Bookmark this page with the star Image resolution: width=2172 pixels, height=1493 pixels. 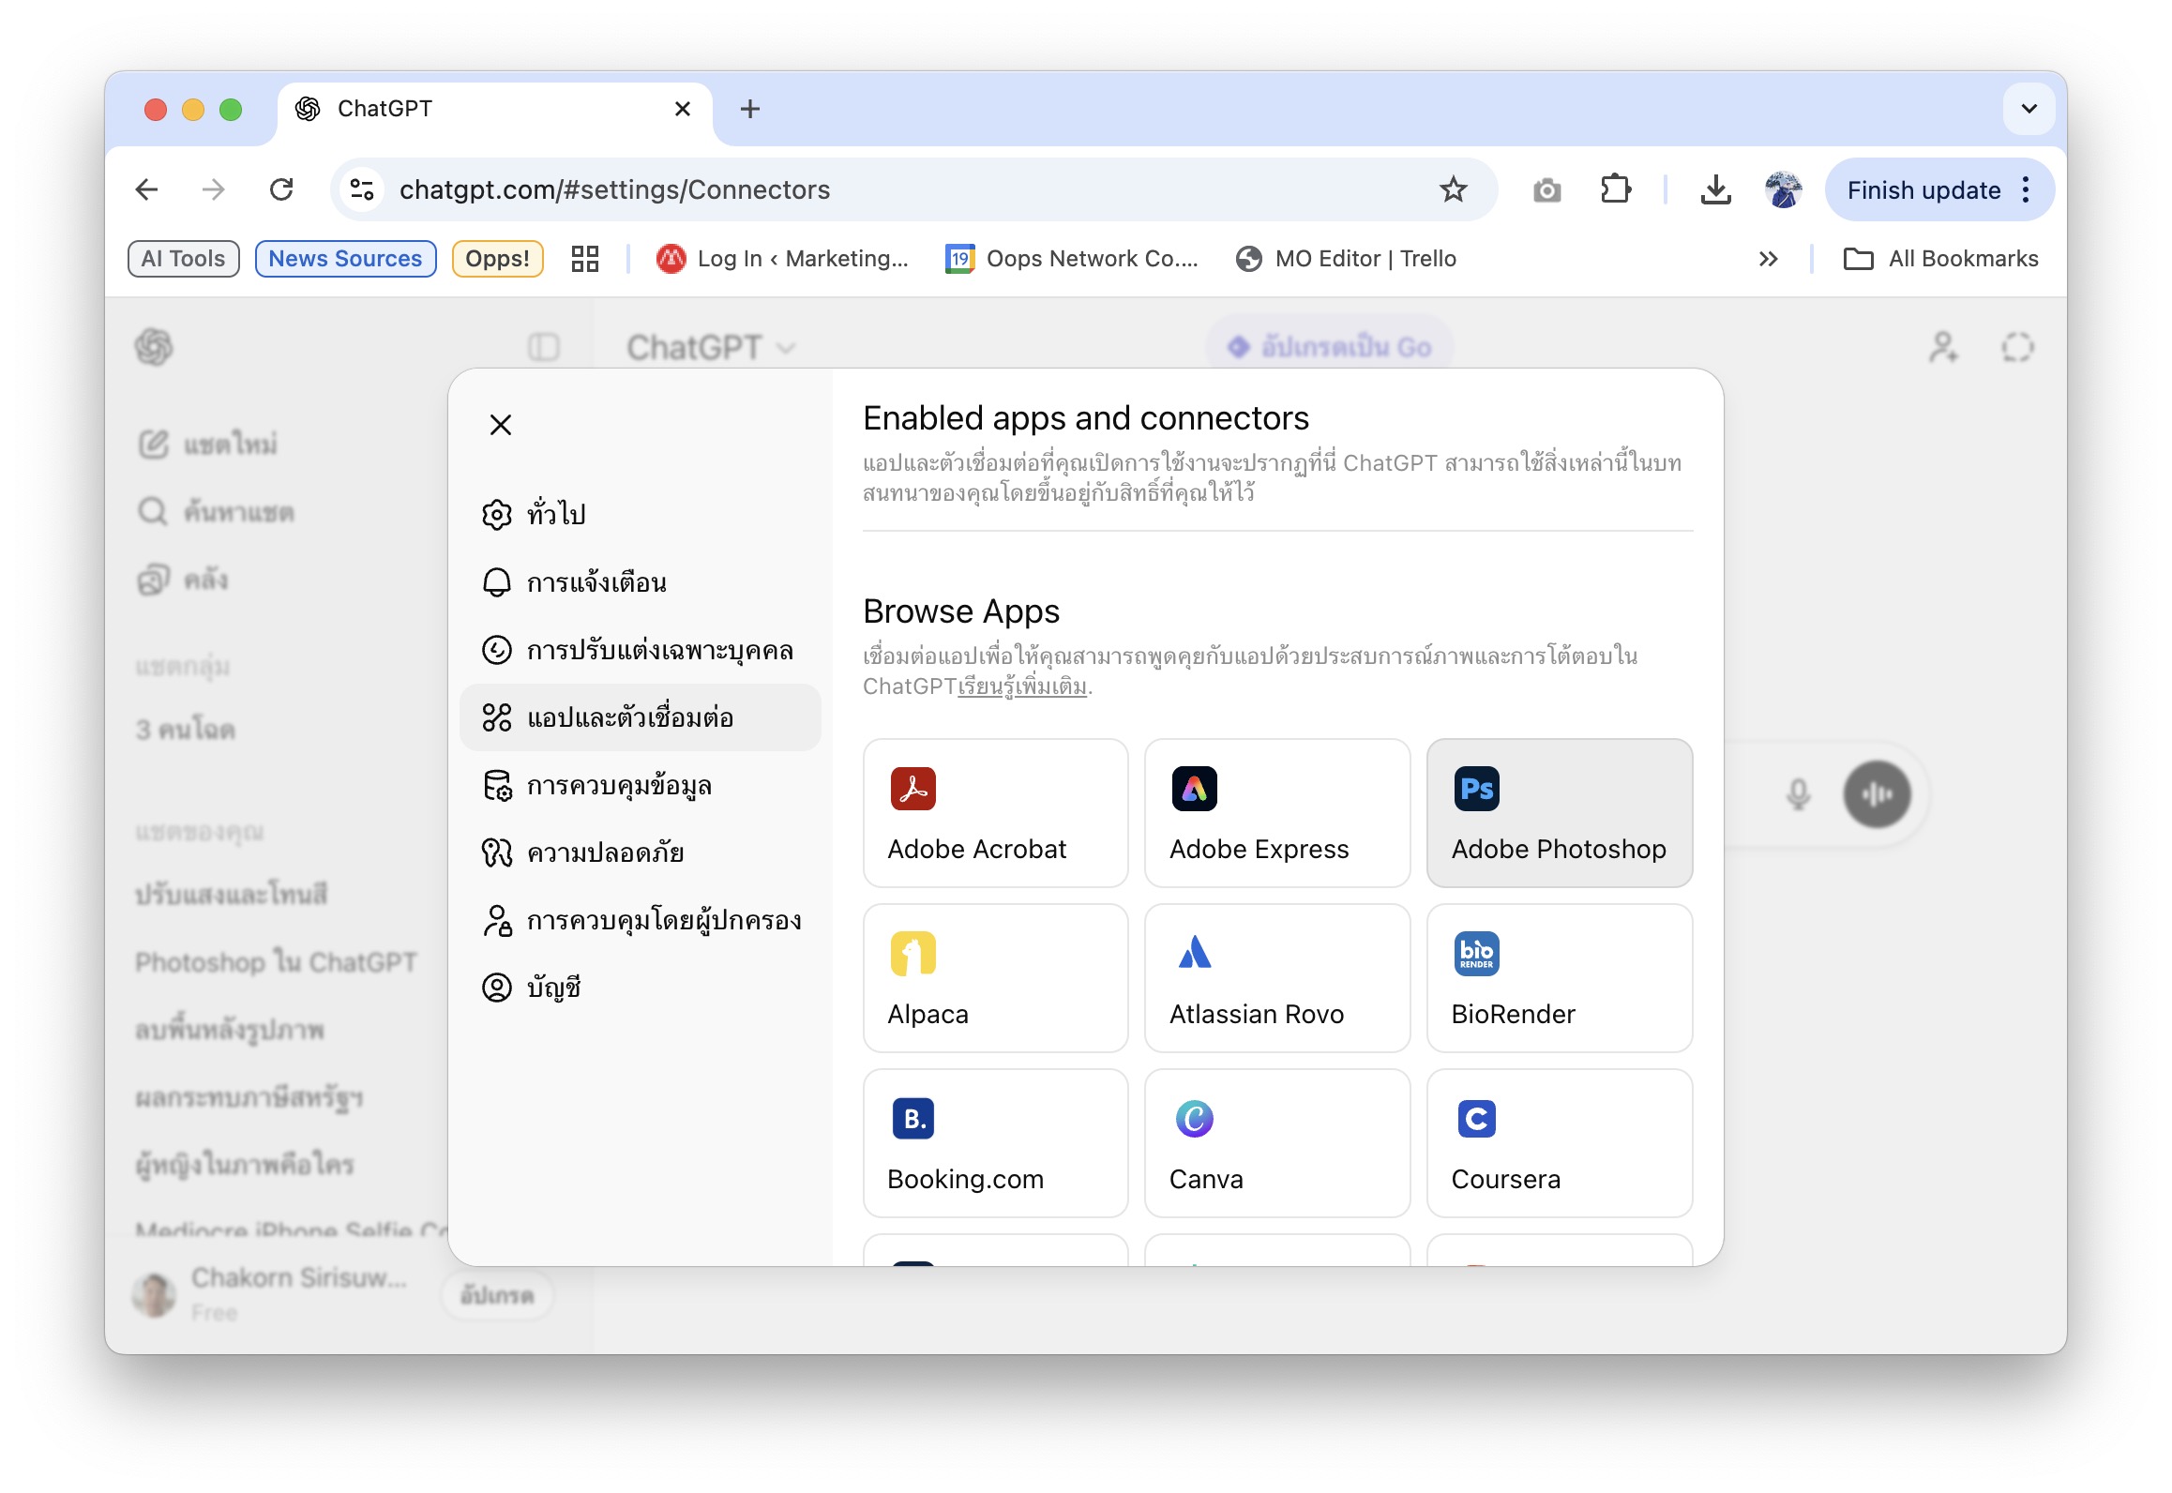(x=1454, y=190)
